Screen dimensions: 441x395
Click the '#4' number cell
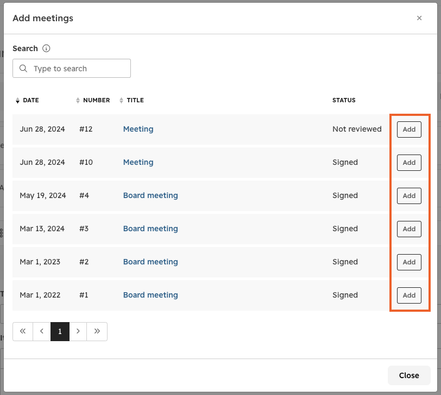click(84, 195)
